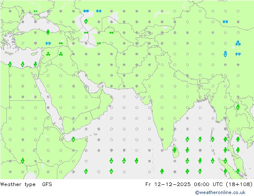This screenshot has width=254, height=196.
Task: Select the 'Weather type' caption text
Action: pos(18,184)
